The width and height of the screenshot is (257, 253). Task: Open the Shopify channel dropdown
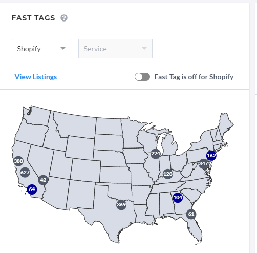pos(41,49)
